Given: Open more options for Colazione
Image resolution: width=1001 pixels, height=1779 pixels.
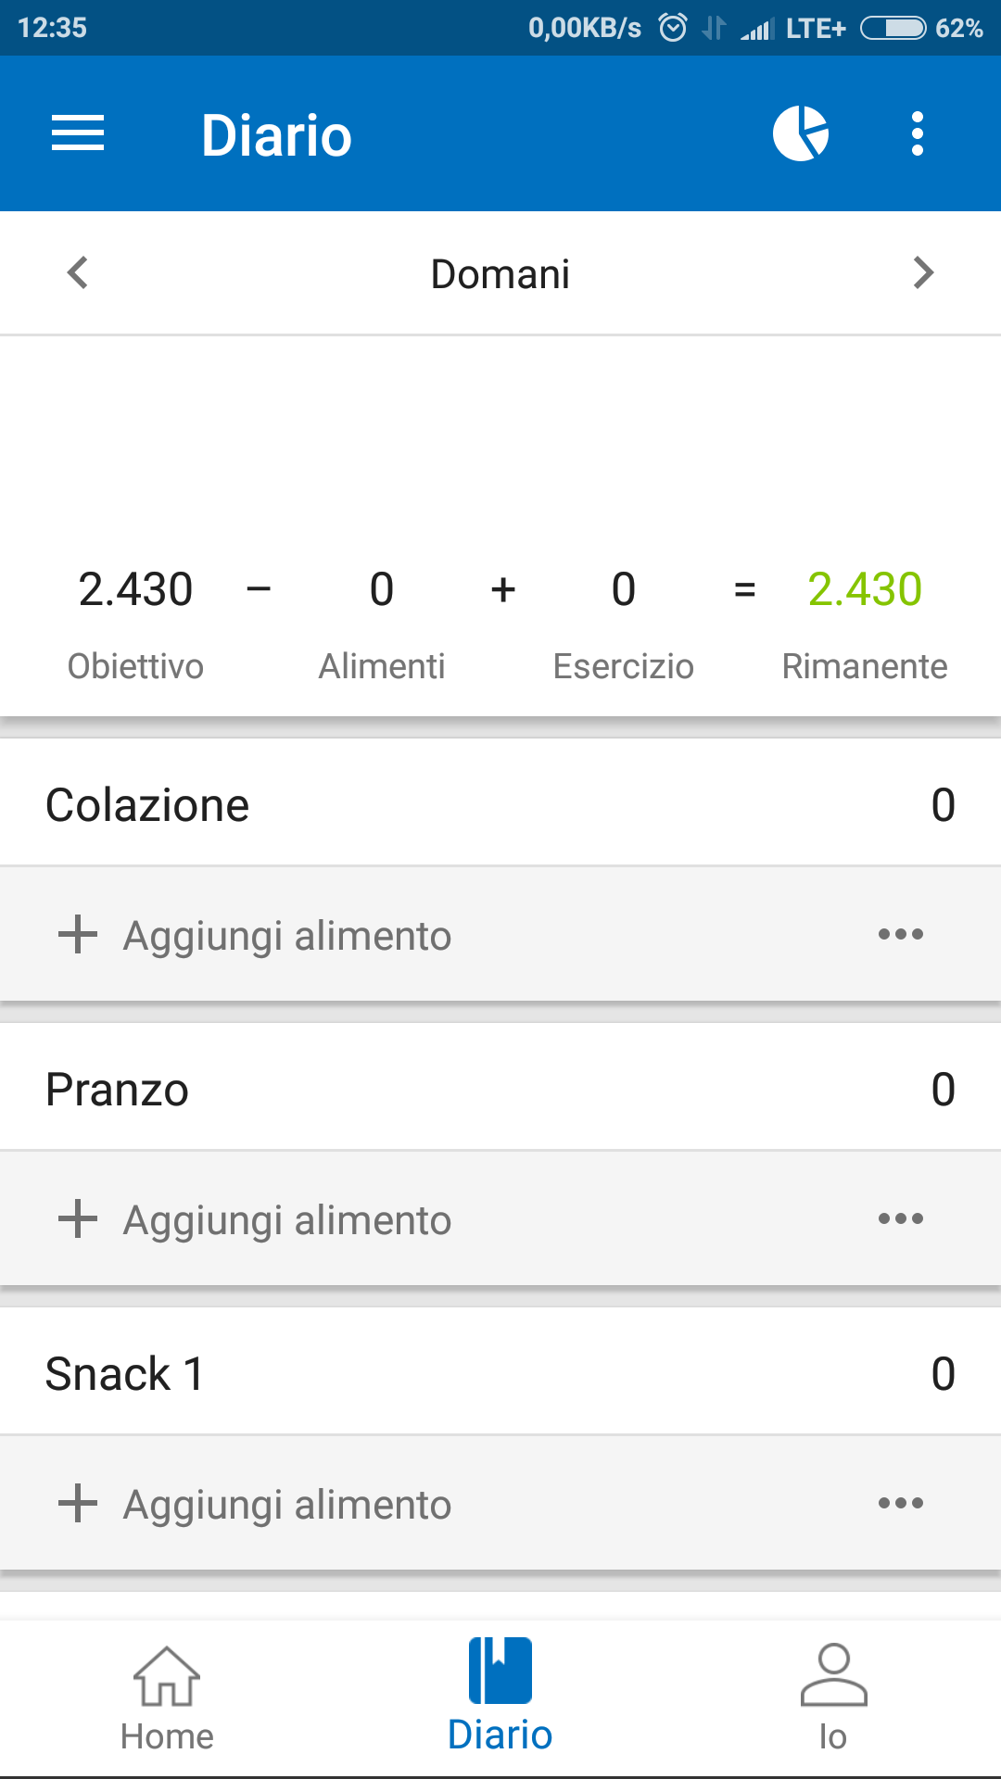Looking at the screenshot, I should point(900,934).
